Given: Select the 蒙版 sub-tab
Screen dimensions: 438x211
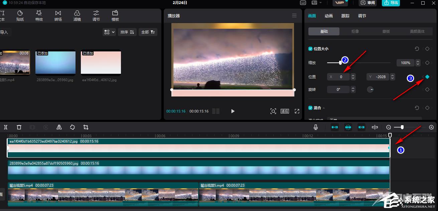Looking at the screenshot, I should coord(386,31).
